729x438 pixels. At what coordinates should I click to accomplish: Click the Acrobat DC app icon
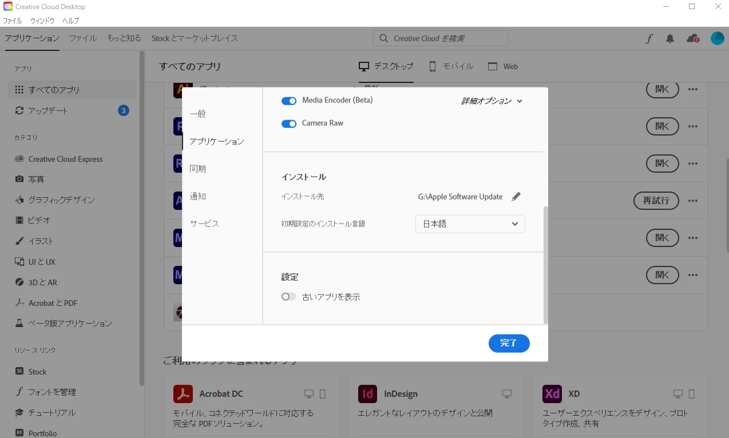[x=183, y=394]
